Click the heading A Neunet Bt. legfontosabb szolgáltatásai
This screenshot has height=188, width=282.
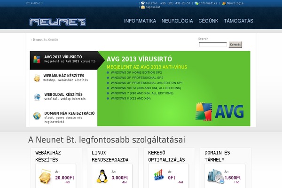point(107,140)
